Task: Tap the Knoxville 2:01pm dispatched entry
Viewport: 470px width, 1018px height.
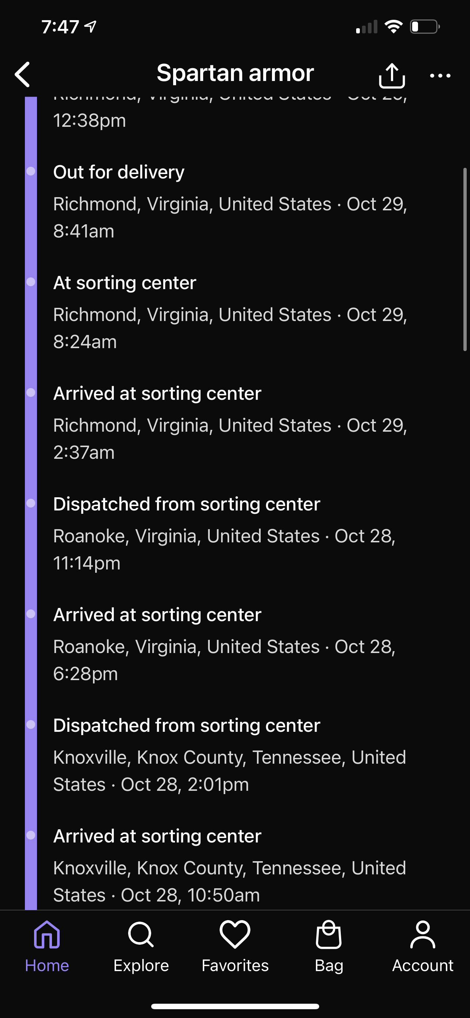Action: coord(230,755)
